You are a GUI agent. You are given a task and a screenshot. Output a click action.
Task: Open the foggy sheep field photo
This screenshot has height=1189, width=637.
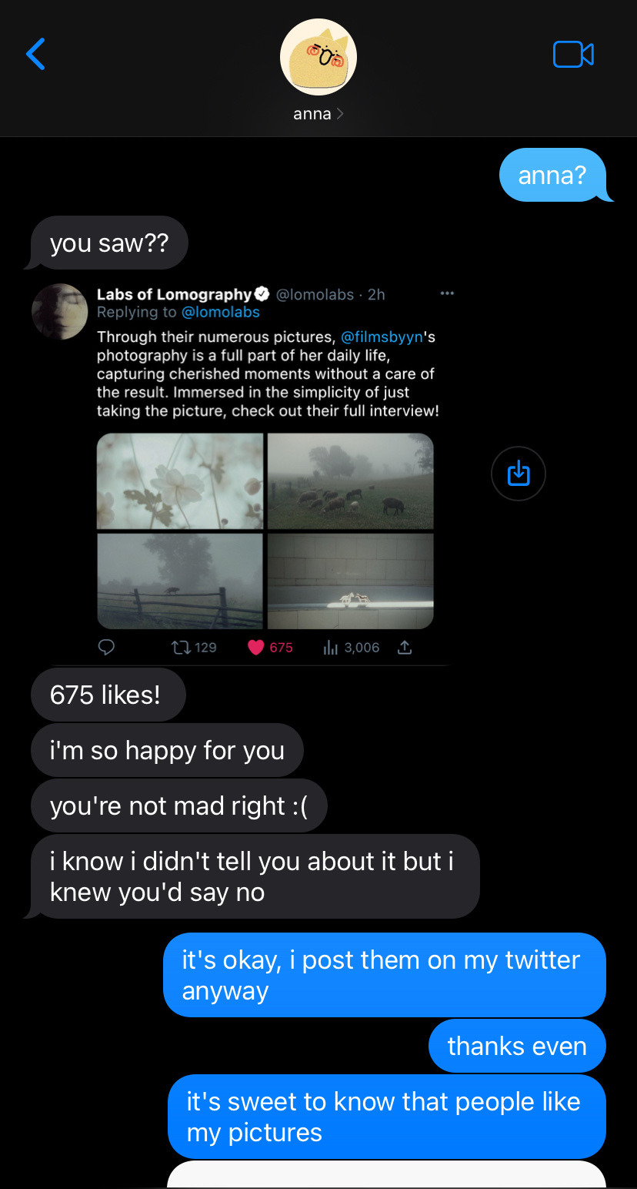350,481
